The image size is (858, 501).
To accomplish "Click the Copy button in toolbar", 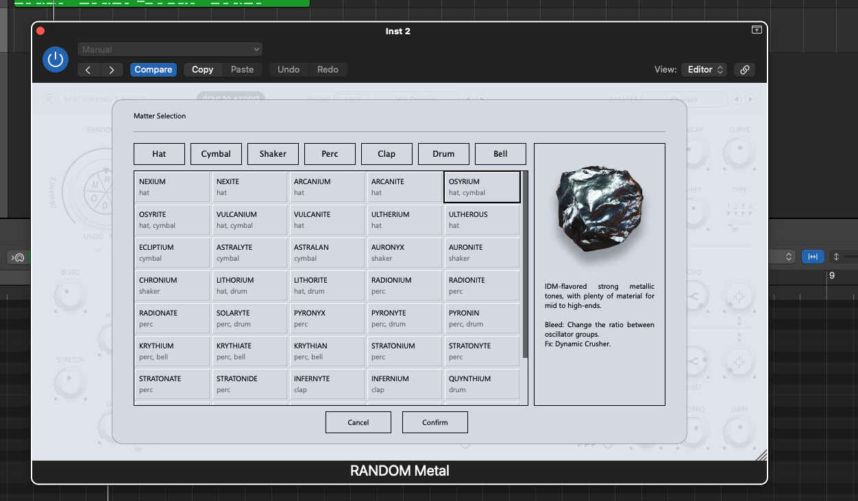I will pyautogui.click(x=202, y=70).
